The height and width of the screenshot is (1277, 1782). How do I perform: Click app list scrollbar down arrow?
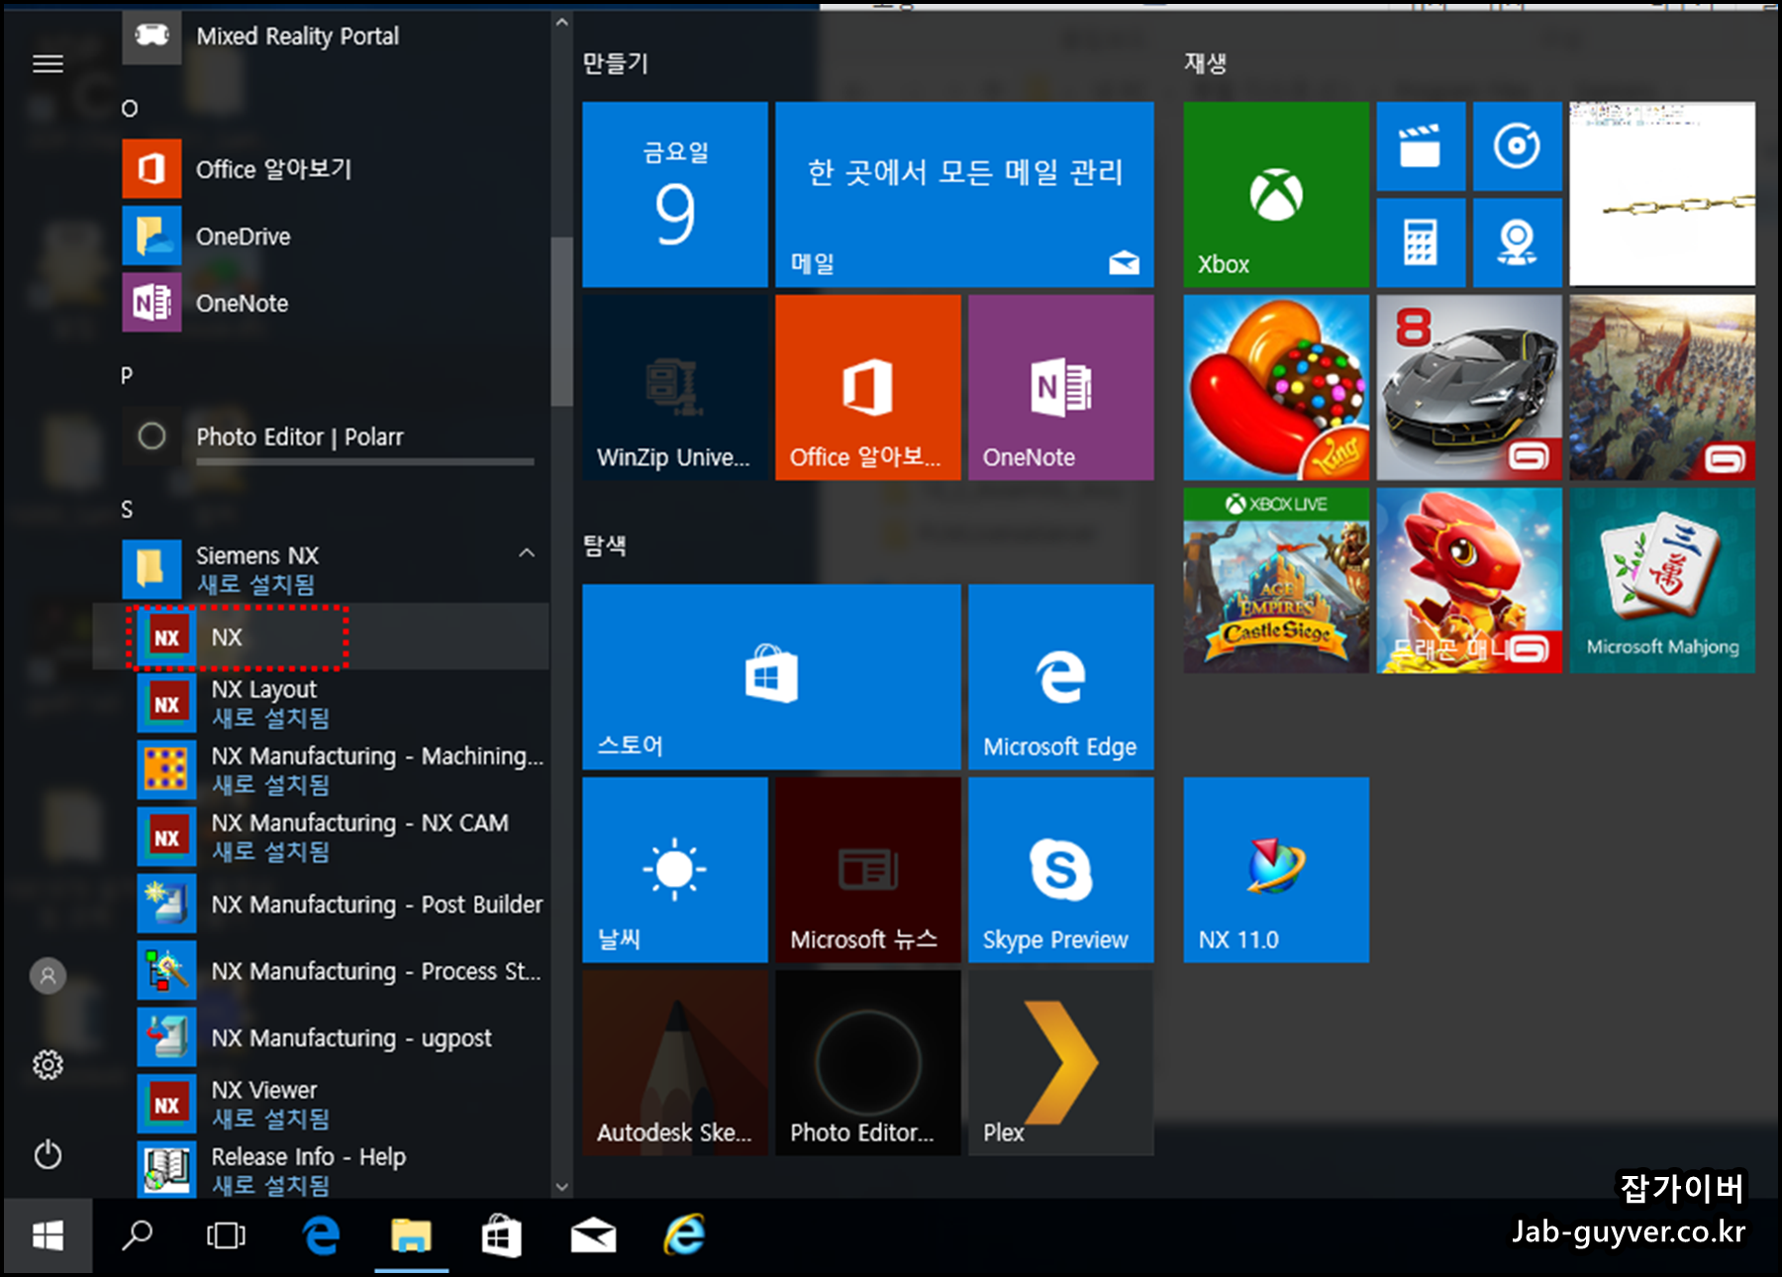click(562, 1186)
